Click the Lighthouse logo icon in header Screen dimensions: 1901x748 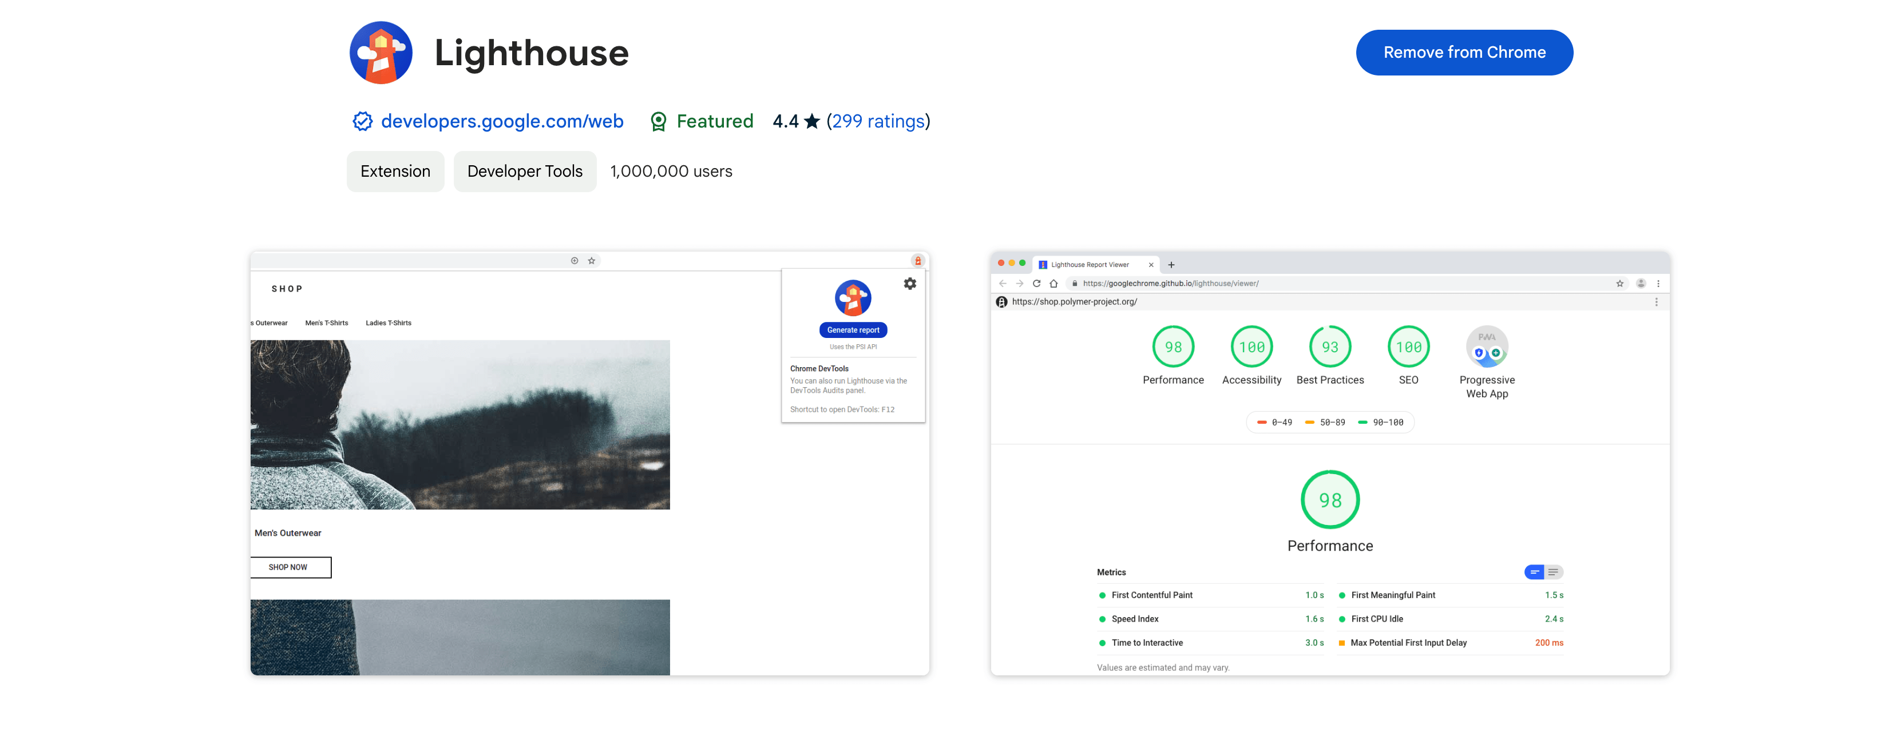(x=381, y=53)
